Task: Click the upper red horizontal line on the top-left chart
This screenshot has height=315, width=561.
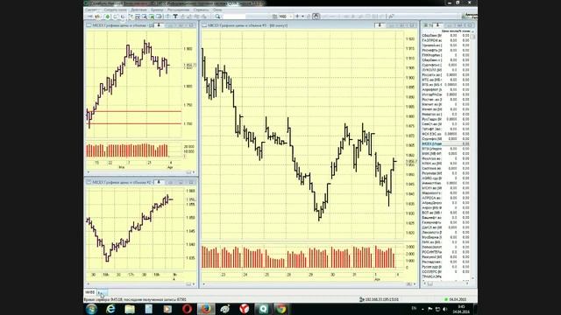Action: pos(135,111)
